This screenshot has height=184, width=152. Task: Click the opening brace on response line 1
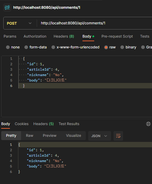coord(19,145)
